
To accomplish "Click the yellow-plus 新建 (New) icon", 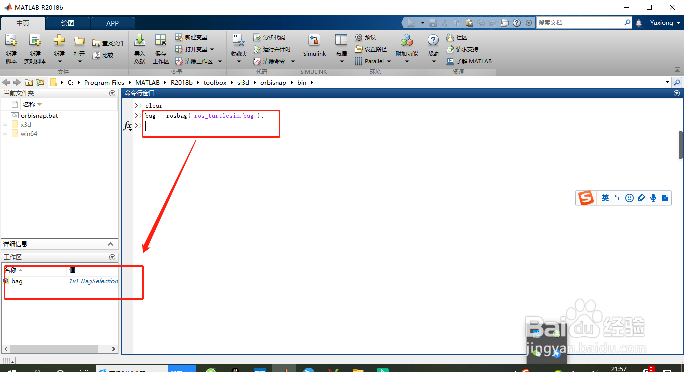I will 59,41.
